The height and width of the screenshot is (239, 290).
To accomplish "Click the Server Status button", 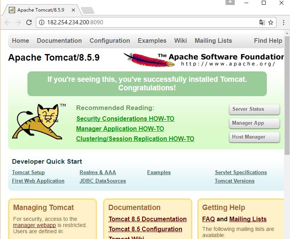I will 254,109.
